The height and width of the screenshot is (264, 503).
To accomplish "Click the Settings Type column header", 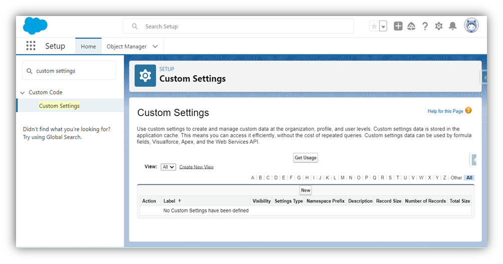I will pos(289,201).
